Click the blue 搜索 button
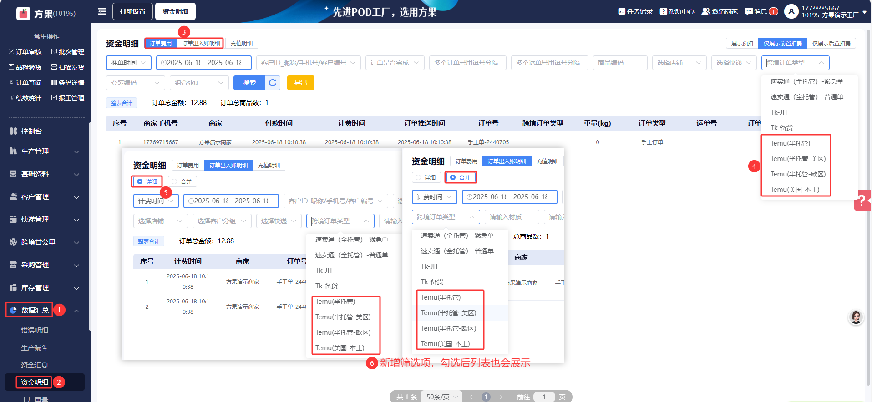The height and width of the screenshot is (402, 872). tap(249, 83)
